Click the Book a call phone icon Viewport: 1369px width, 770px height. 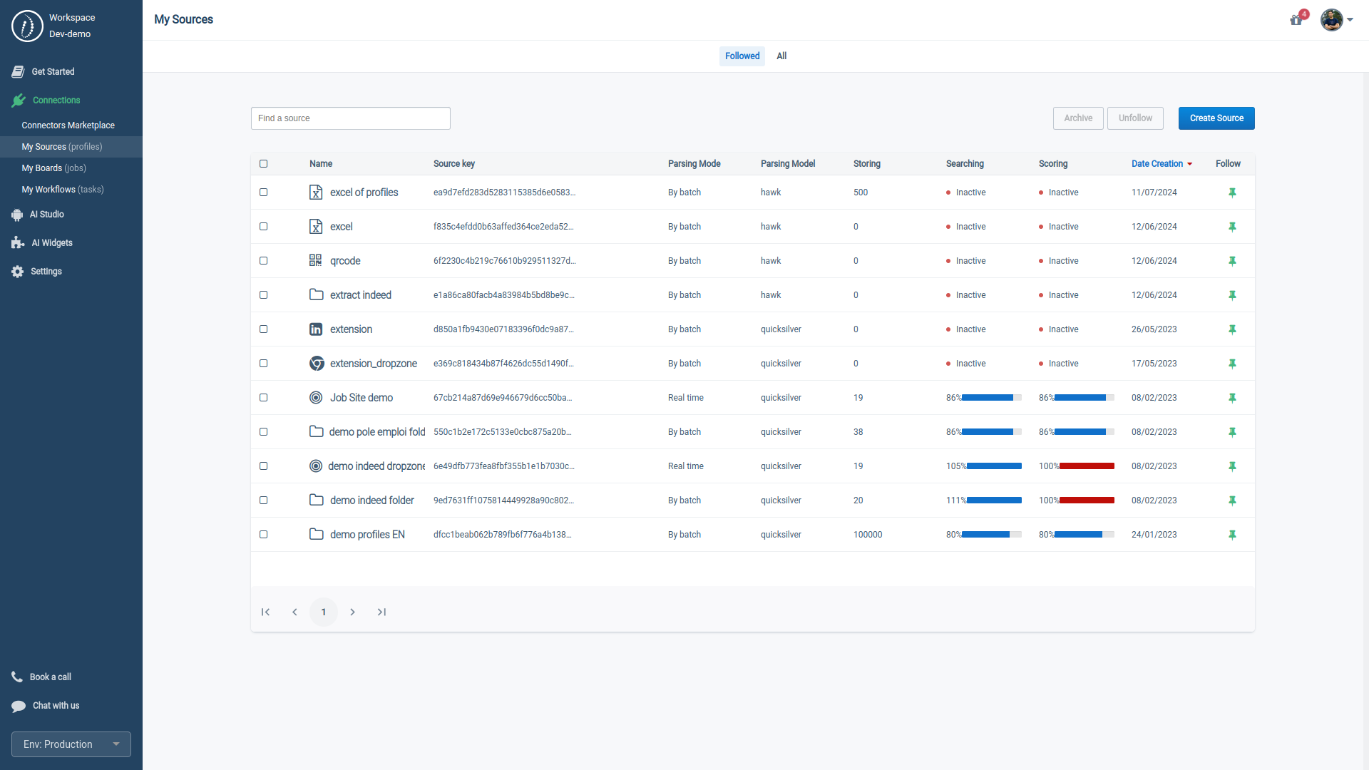[x=17, y=677]
